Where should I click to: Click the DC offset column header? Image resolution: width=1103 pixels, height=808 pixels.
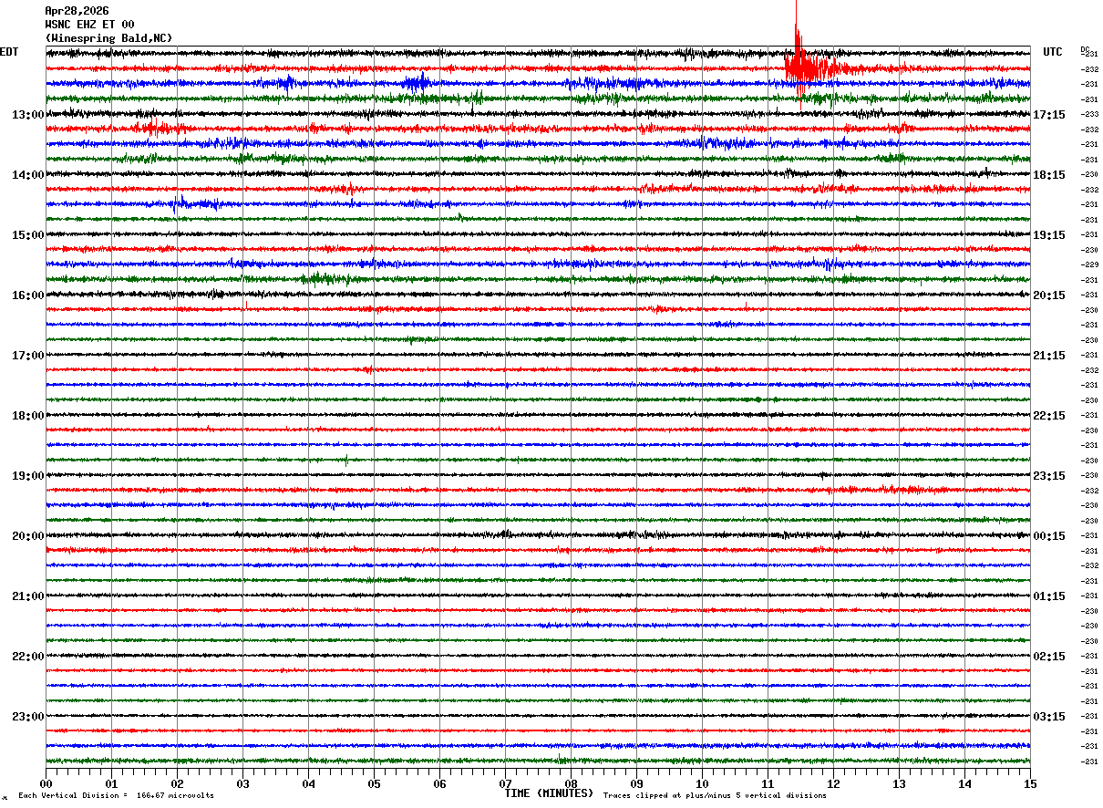[1085, 49]
